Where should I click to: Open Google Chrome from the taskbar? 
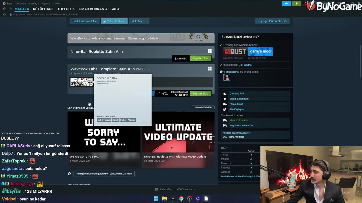tap(181, 199)
